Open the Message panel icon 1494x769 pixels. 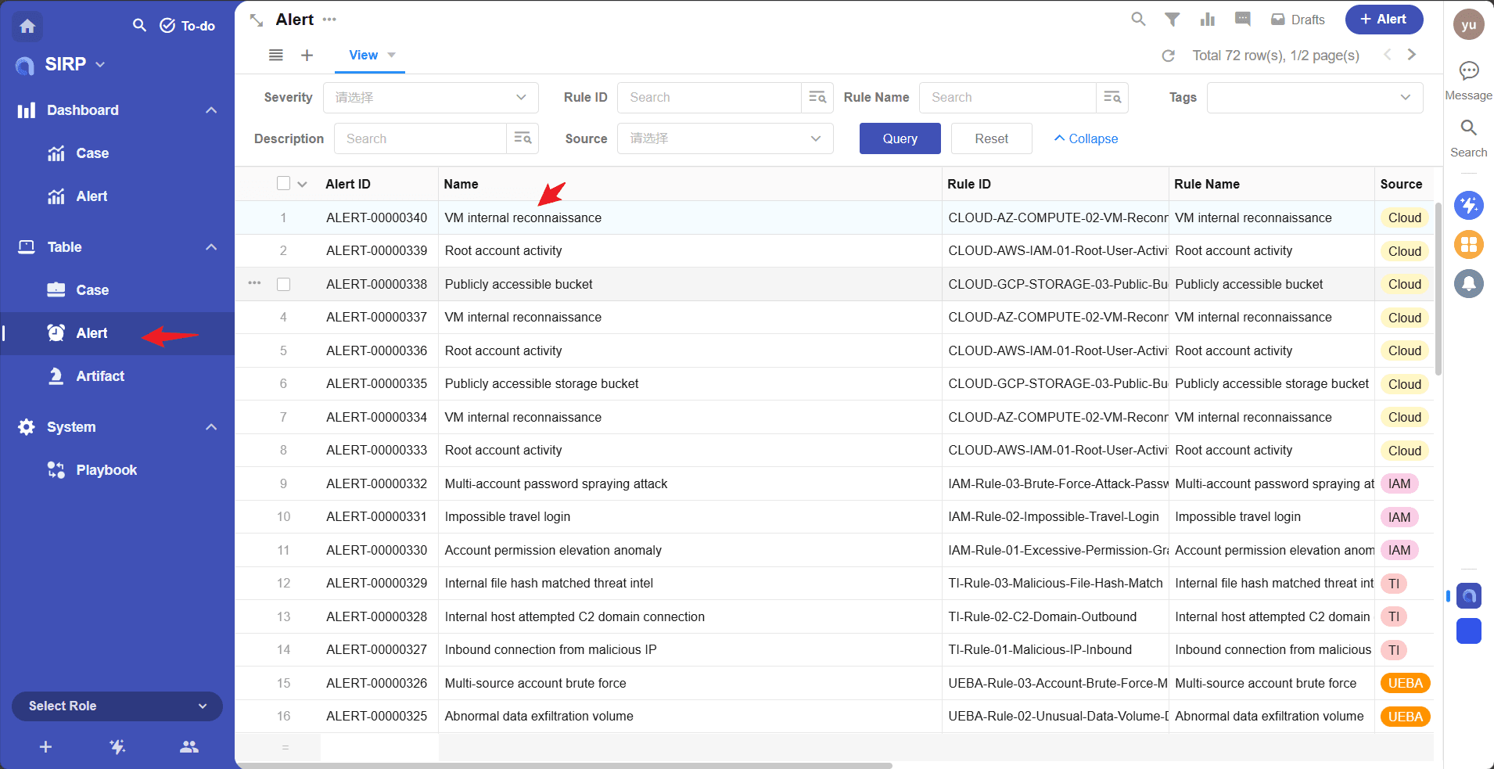(x=1468, y=71)
